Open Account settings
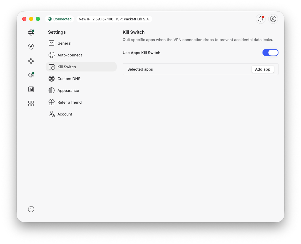This screenshot has width=301, height=244. point(65,114)
